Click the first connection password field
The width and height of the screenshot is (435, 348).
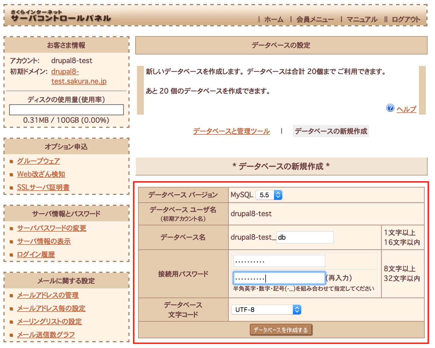click(279, 261)
